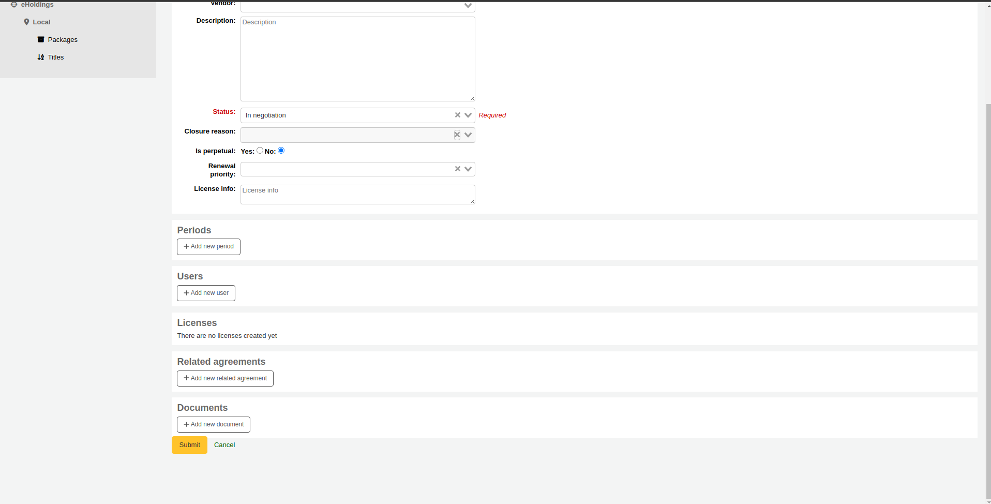The image size is (991, 504).
Task: Click into the Description text area
Action: point(357,59)
